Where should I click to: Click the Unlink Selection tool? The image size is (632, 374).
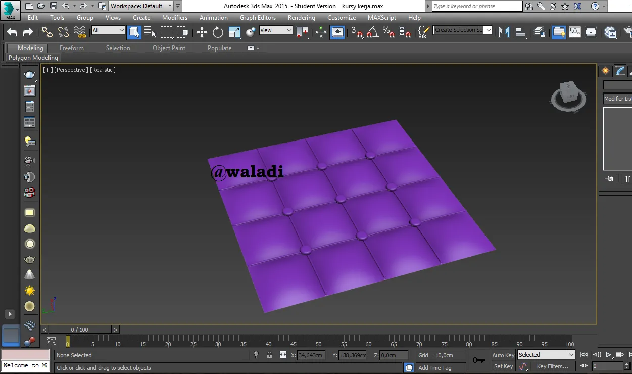tap(63, 32)
